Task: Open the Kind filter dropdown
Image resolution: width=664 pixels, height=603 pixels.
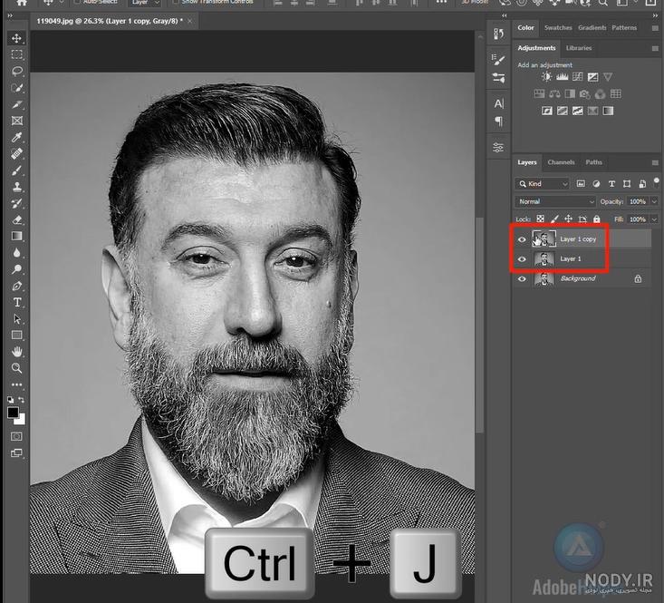Action: [542, 184]
